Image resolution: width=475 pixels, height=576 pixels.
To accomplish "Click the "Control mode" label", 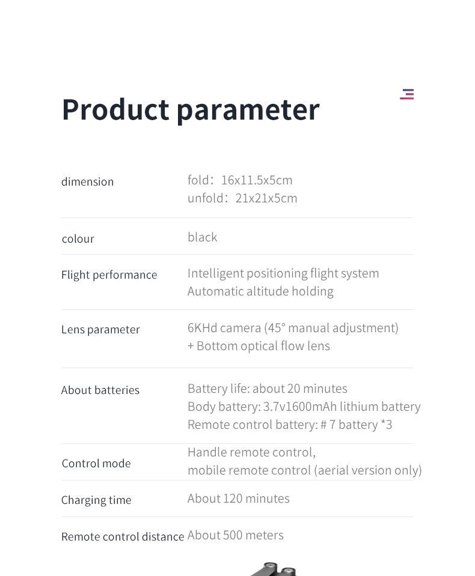I will point(96,464).
